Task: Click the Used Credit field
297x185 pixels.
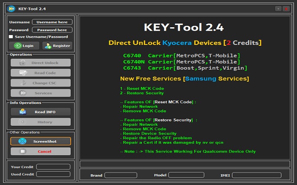Action: point(53,174)
